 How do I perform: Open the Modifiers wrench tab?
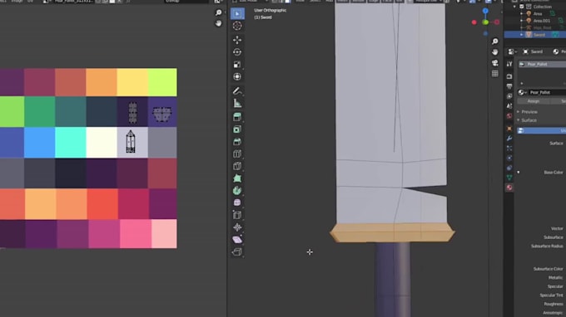tap(509, 139)
